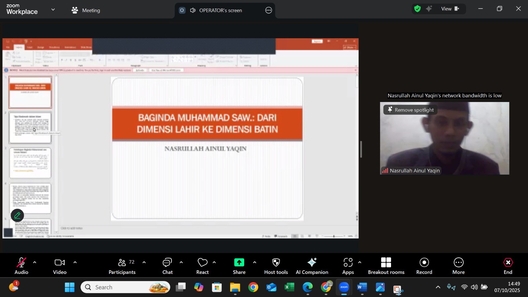Unmute microphone with Audio button
Image resolution: width=528 pixels, height=297 pixels.
(21, 266)
